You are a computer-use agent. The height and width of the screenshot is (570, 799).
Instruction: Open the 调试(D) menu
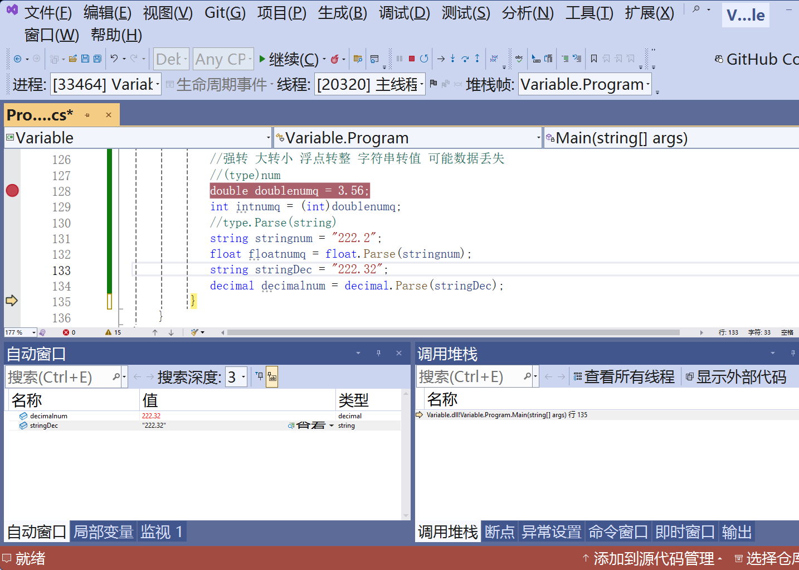tap(404, 13)
